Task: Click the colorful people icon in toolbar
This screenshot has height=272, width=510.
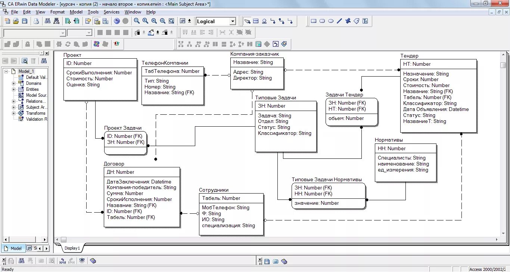Action: click(117, 44)
